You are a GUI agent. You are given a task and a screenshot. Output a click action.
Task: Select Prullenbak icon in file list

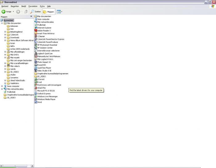36,25
